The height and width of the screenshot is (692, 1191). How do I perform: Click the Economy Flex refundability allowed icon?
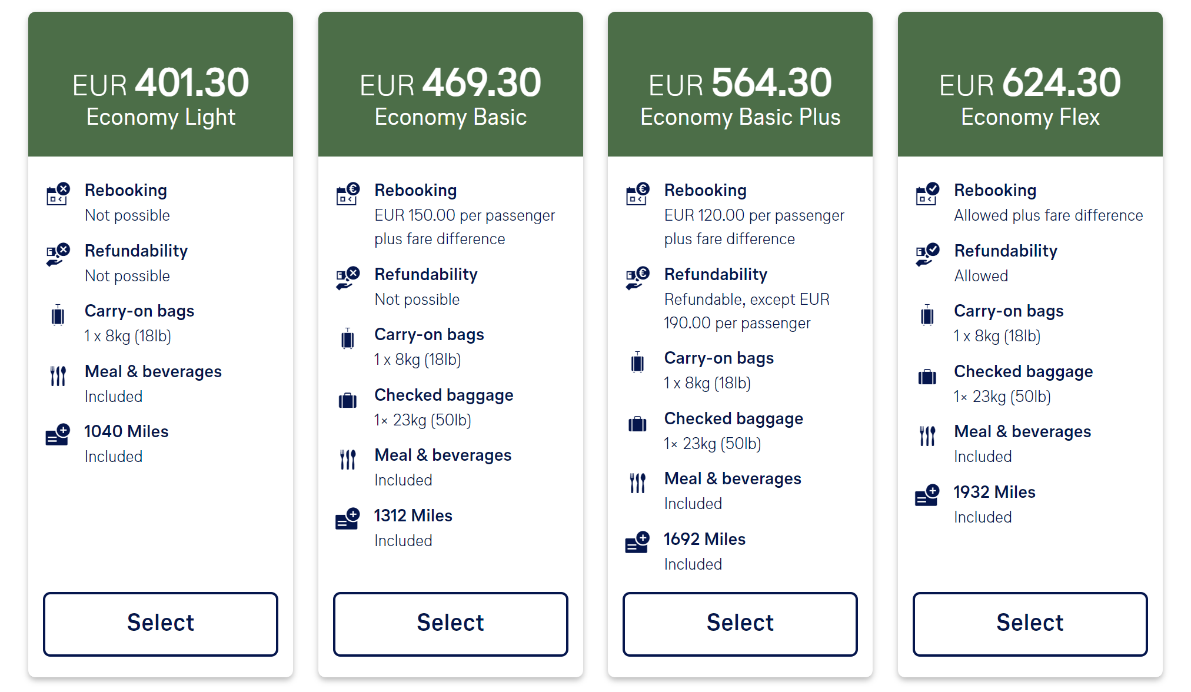coord(927,254)
